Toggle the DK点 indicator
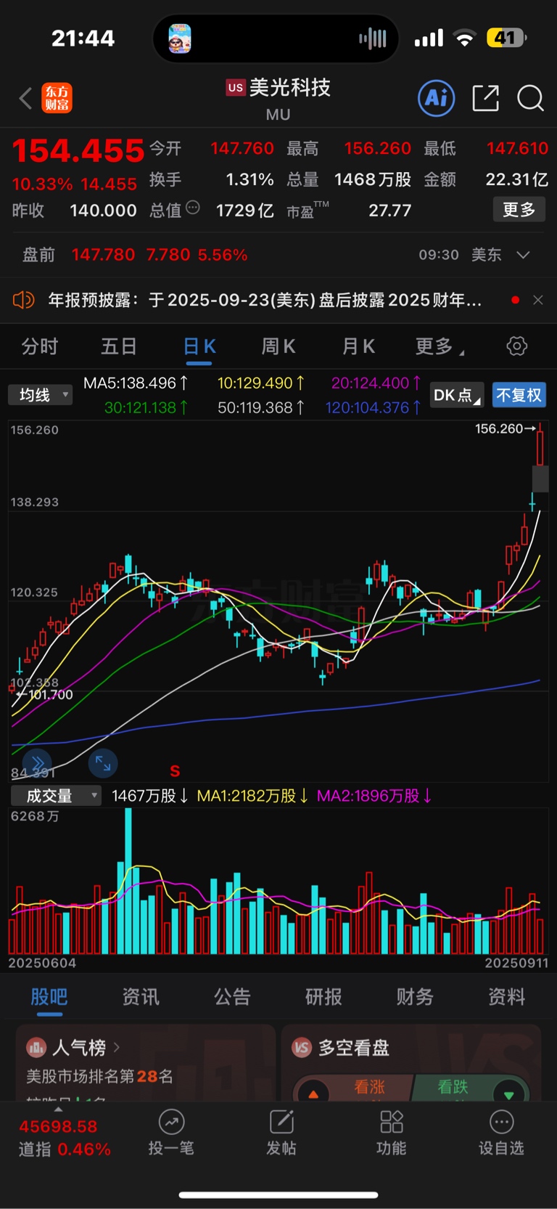The image size is (557, 1209). coord(456,395)
